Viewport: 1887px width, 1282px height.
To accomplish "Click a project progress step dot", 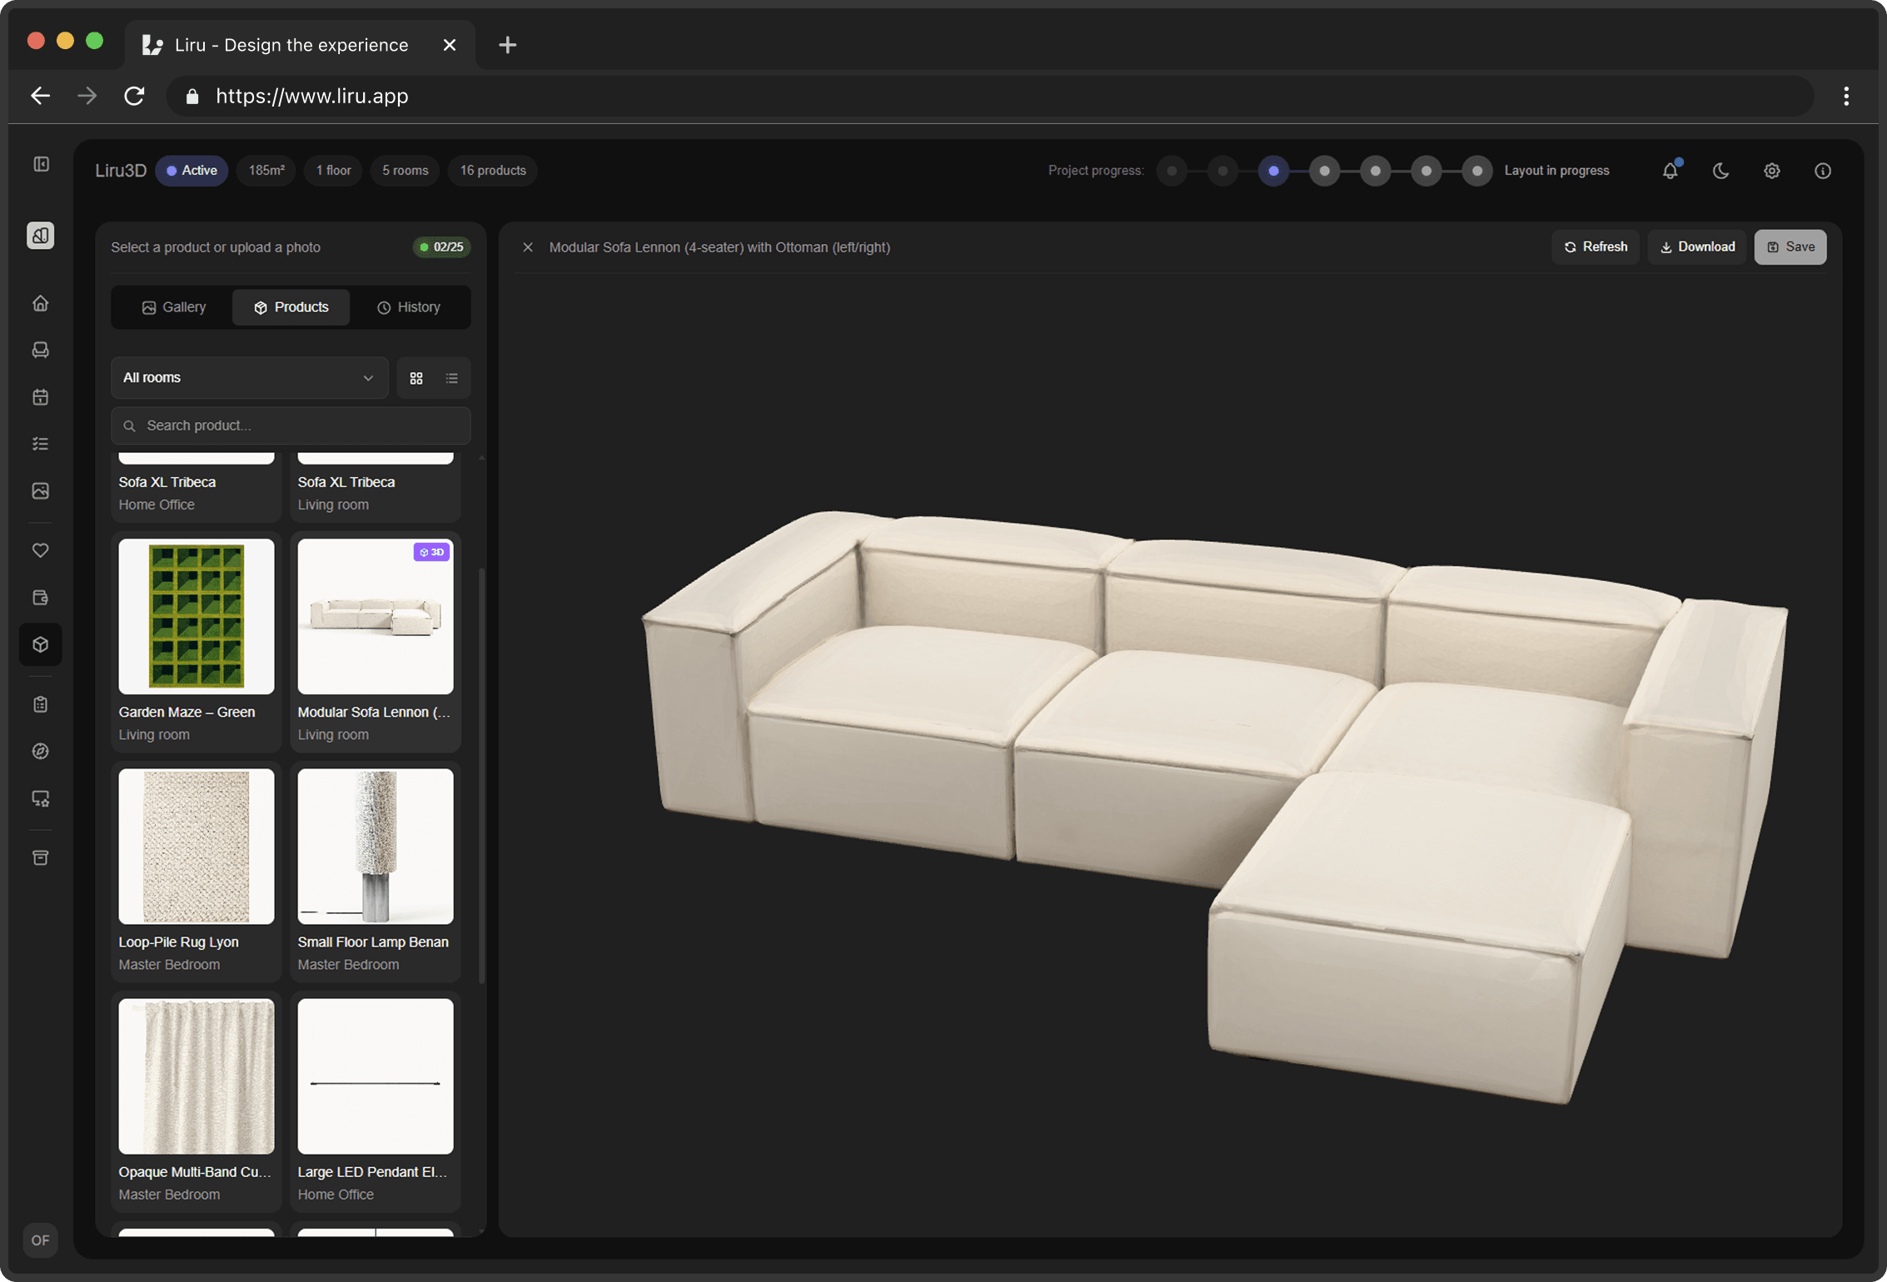I will coord(1273,171).
